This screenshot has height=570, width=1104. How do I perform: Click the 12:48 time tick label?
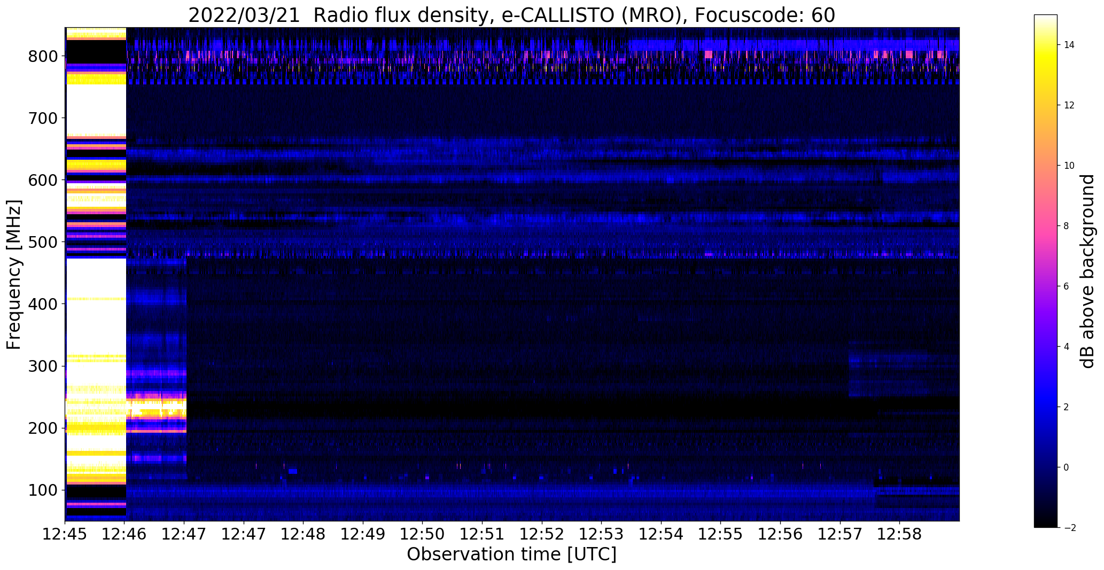click(x=304, y=534)
